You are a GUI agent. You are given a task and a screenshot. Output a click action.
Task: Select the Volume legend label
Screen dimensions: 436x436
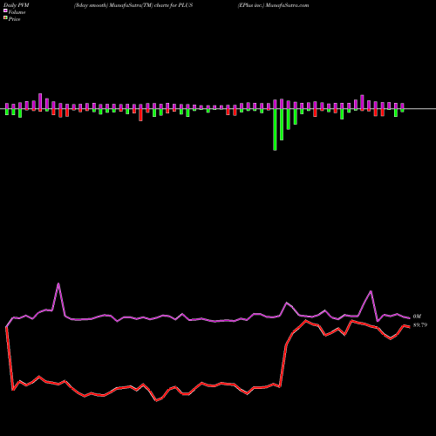pos(17,12)
